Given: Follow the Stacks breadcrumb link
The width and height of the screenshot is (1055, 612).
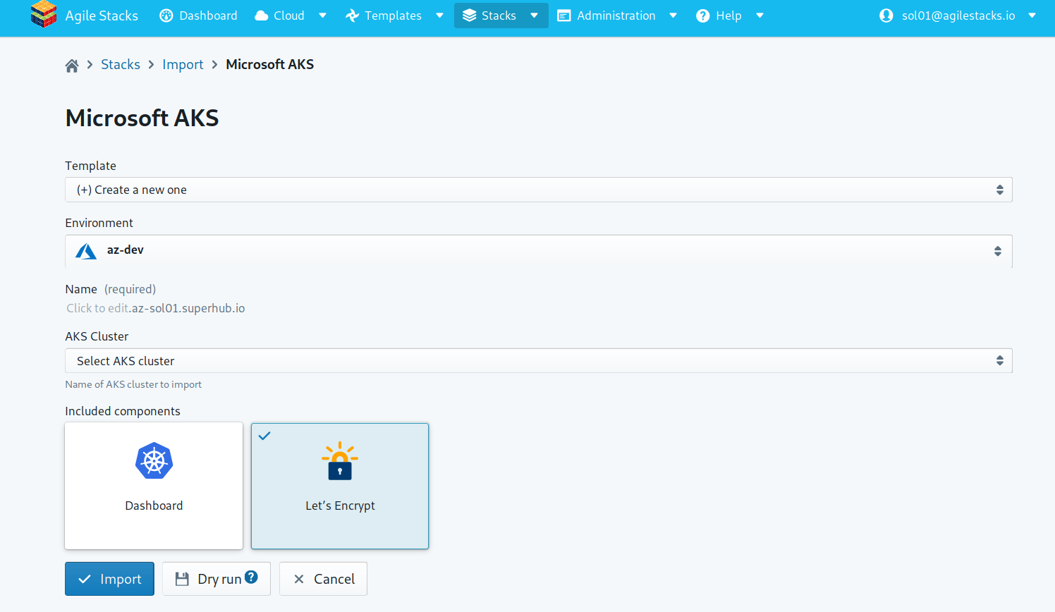Looking at the screenshot, I should 121,64.
